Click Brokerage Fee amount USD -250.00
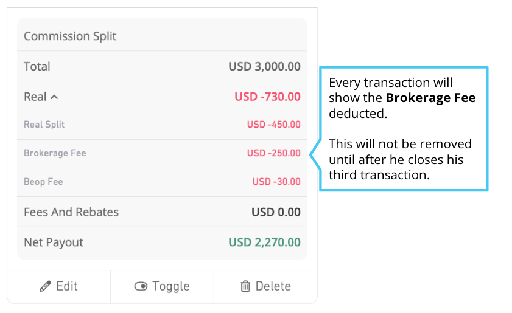This screenshot has height=313, width=512. tap(273, 153)
